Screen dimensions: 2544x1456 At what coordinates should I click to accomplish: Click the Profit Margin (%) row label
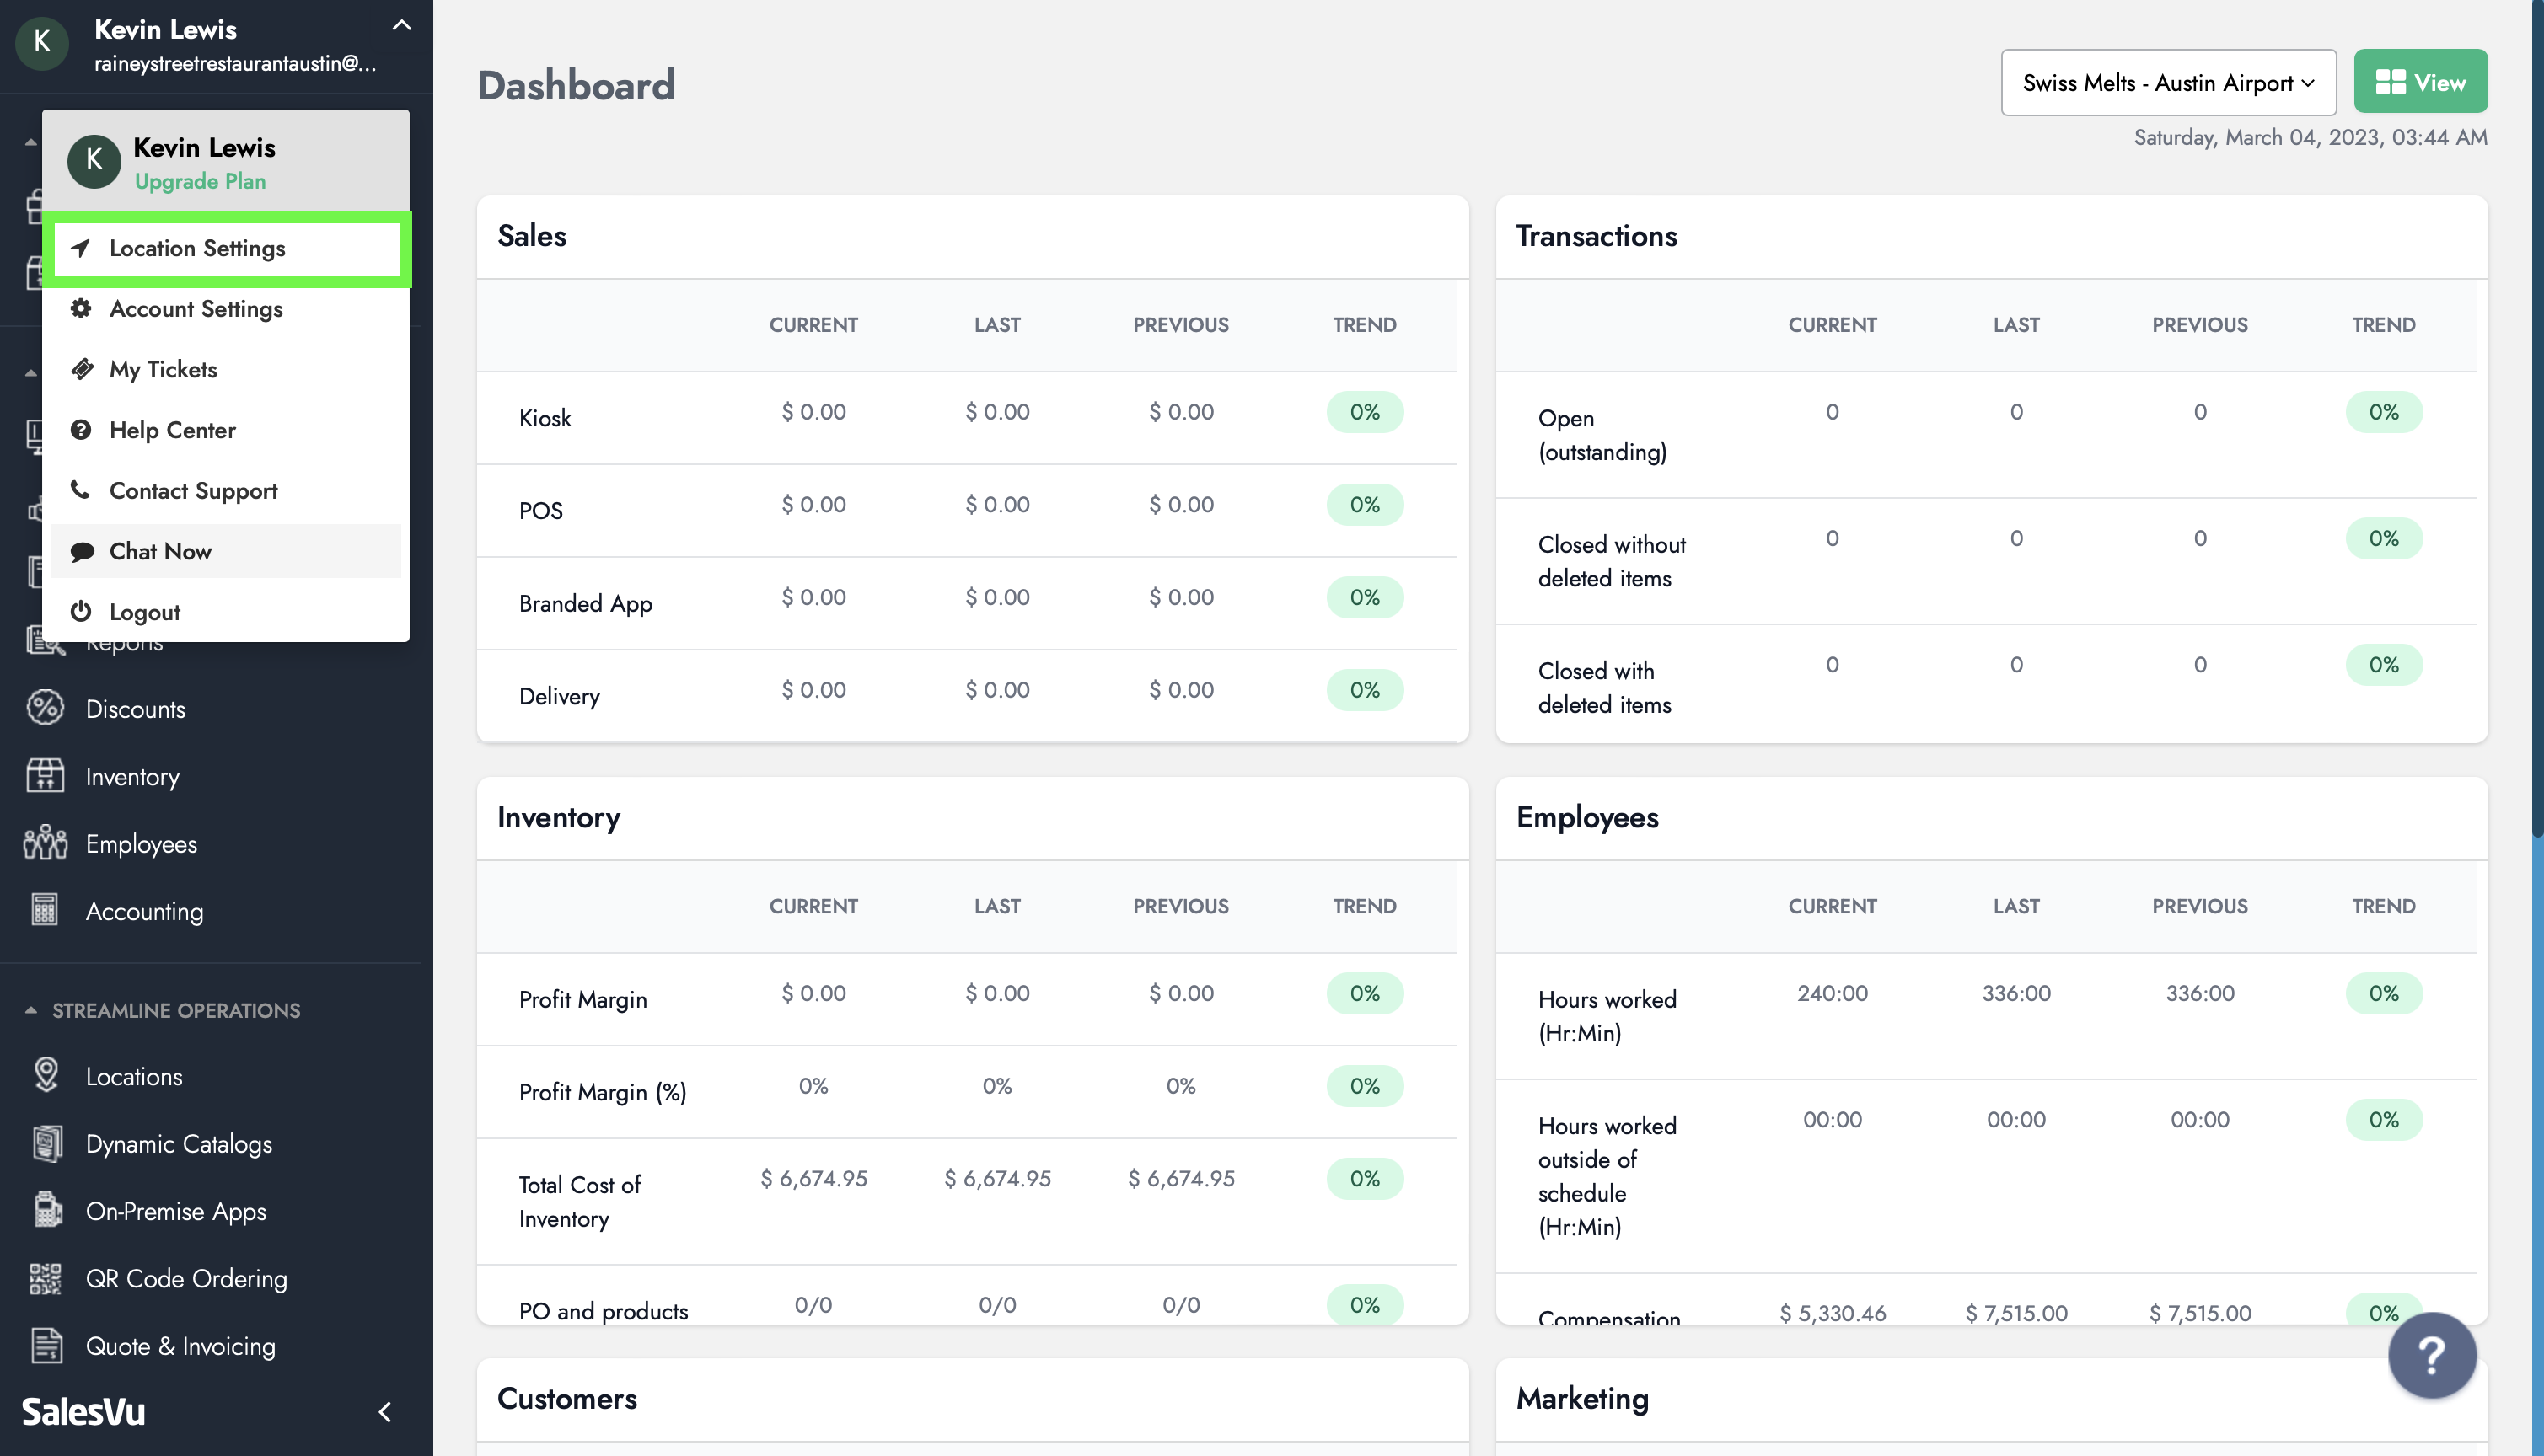coord(602,1092)
